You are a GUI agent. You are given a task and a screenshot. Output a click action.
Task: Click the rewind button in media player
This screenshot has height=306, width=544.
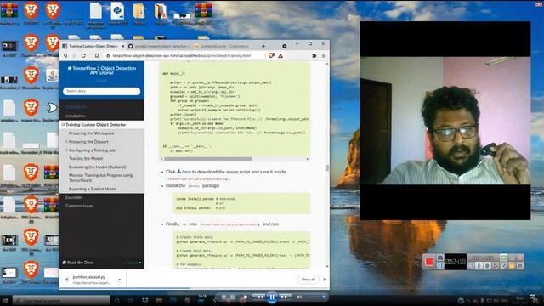(x=259, y=297)
